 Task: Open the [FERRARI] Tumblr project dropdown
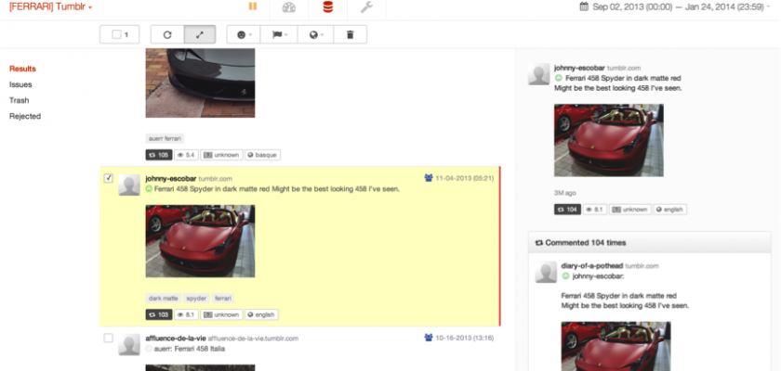(51, 6)
